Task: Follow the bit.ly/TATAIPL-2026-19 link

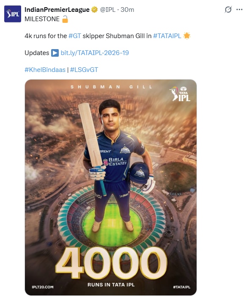Action: (x=95, y=53)
